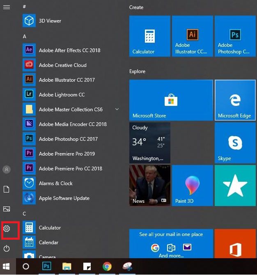
Task: Expand Adobe Master Collection CS6 folder chevron
Action: tap(117, 110)
